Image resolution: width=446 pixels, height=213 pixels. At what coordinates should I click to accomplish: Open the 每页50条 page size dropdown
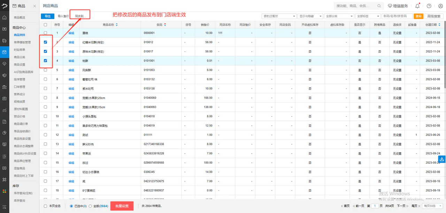pyautogui.click(x=432, y=206)
